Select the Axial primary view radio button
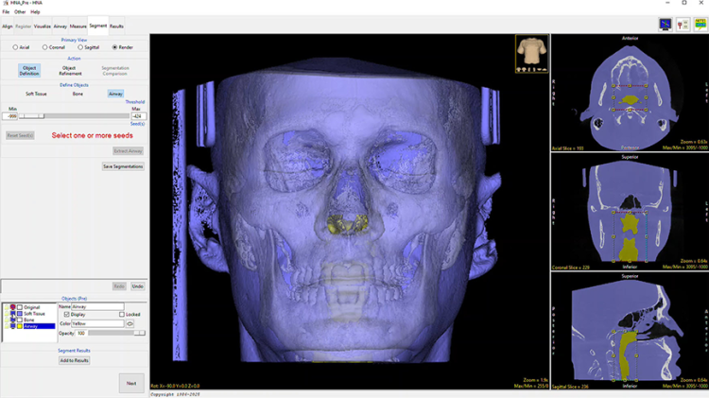This screenshot has width=709, height=398. (x=15, y=46)
